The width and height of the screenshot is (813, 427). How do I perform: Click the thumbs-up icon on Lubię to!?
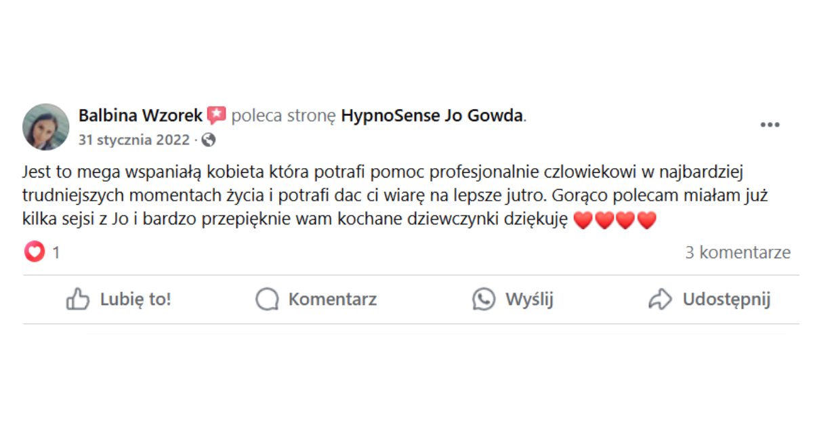(x=78, y=299)
